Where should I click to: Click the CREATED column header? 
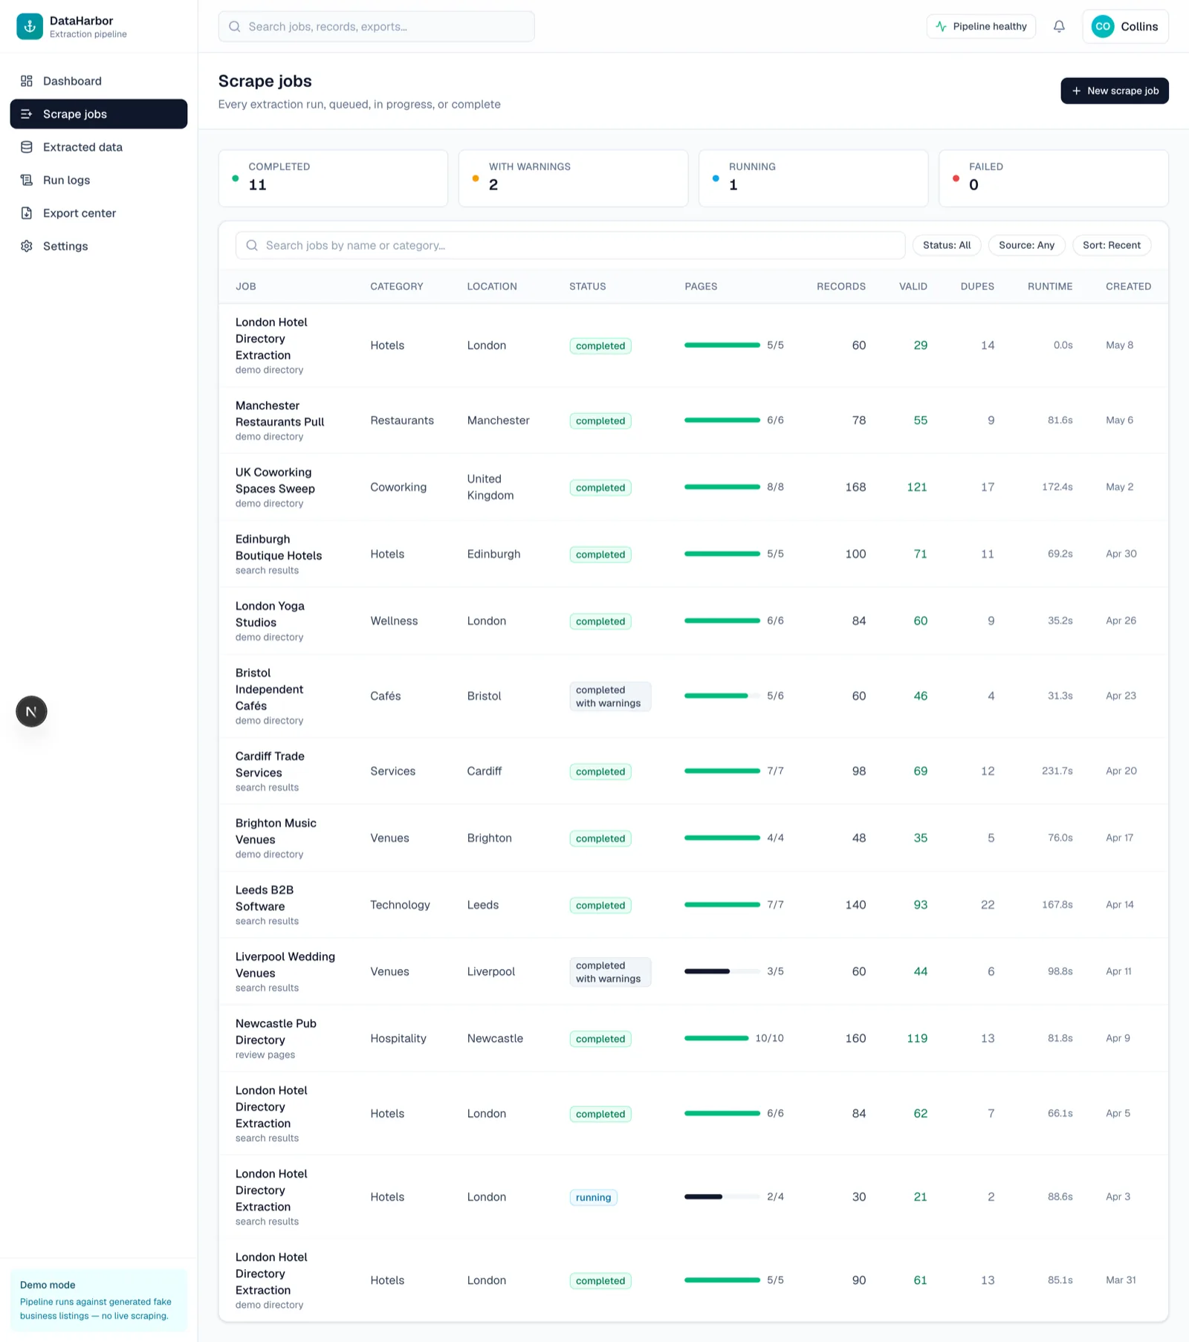(x=1128, y=286)
